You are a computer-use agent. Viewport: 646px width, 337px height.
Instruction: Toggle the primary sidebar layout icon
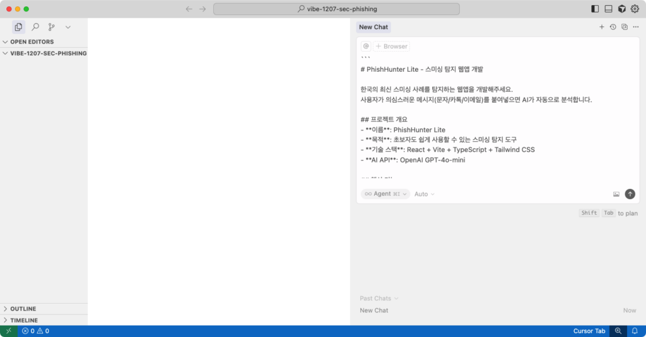click(x=595, y=9)
